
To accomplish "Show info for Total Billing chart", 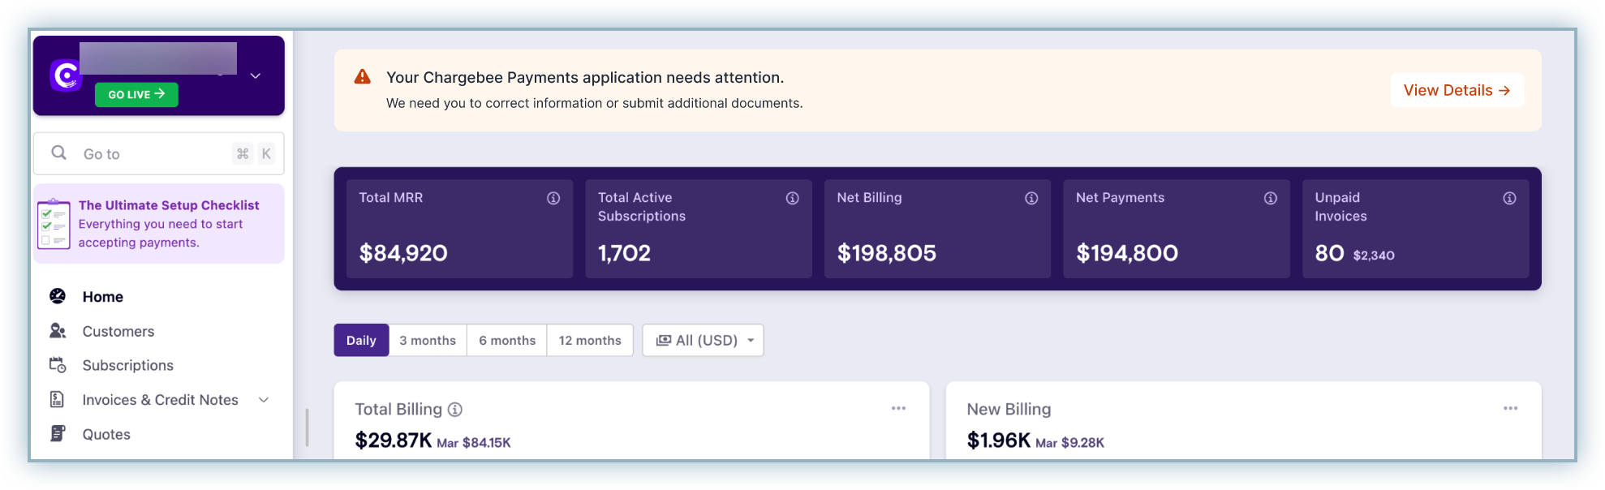I will [455, 410].
